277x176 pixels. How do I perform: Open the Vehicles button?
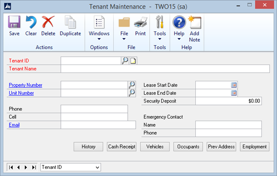(x=155, y=147)
